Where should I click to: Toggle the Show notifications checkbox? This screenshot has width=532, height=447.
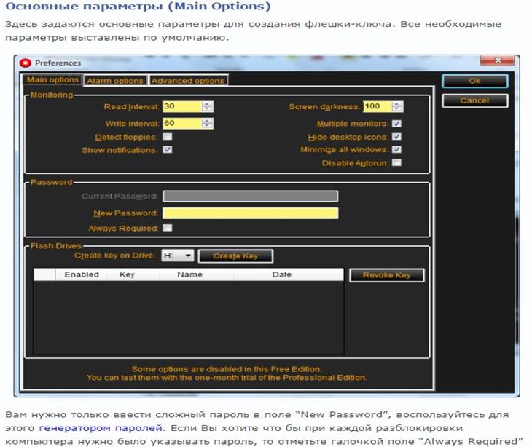(168, 150)
